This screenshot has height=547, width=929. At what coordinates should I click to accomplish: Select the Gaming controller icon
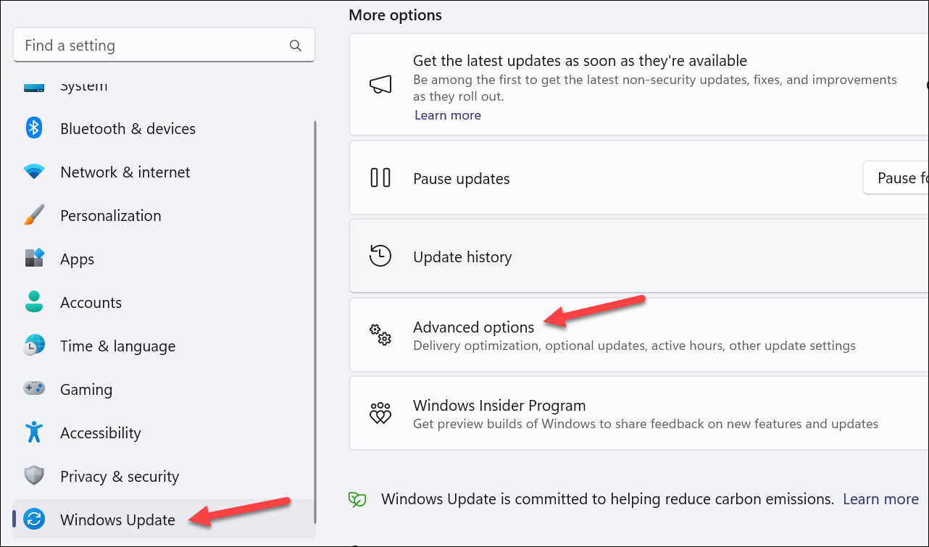[x=33, y=389]
